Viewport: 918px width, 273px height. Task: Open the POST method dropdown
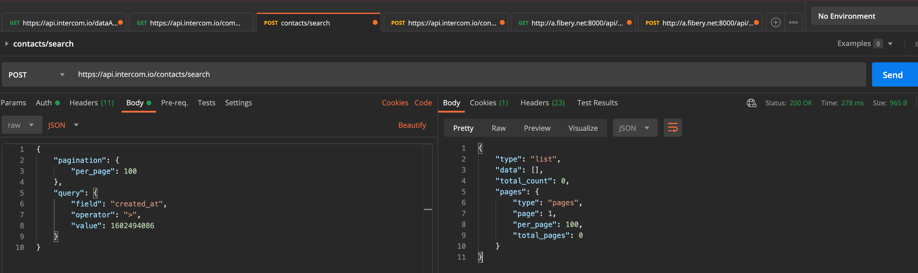pyautogui.click(x=37, y=74)
